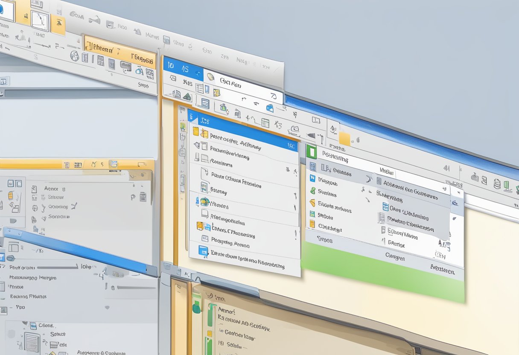The width and height of the screenshot is (519, 355).
Task: Select the envelope icon in the center toolbar
Action: coord(270,109)
